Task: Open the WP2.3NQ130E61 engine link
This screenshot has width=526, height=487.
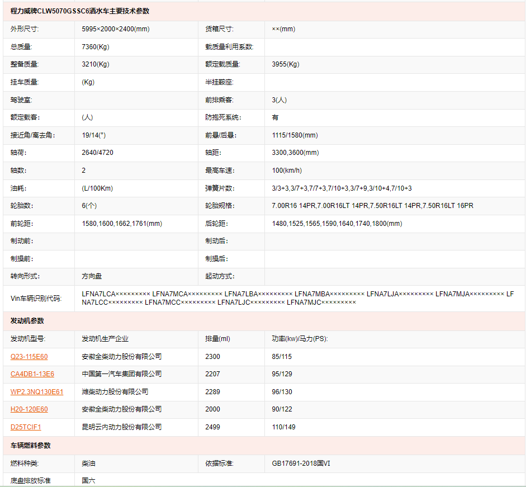Action: 36,392
